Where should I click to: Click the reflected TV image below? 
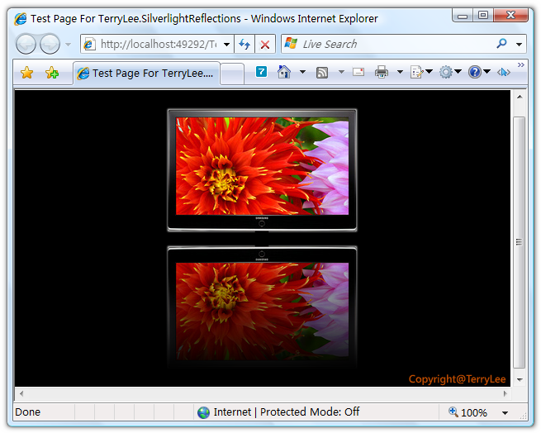[262, 306]
